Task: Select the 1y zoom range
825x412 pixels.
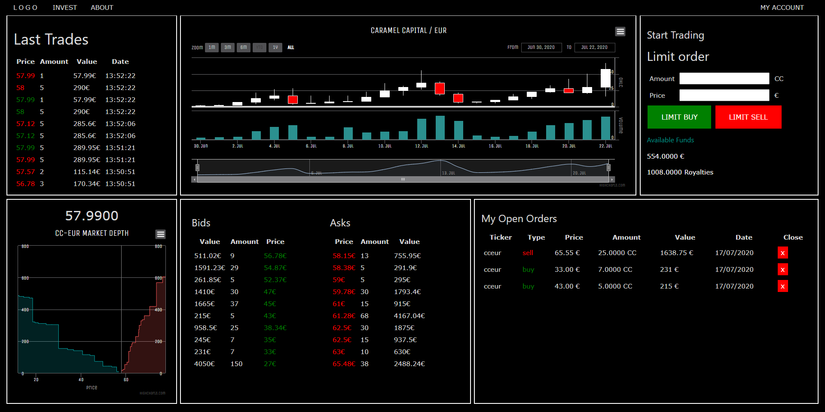Action: tap(275, 48)
